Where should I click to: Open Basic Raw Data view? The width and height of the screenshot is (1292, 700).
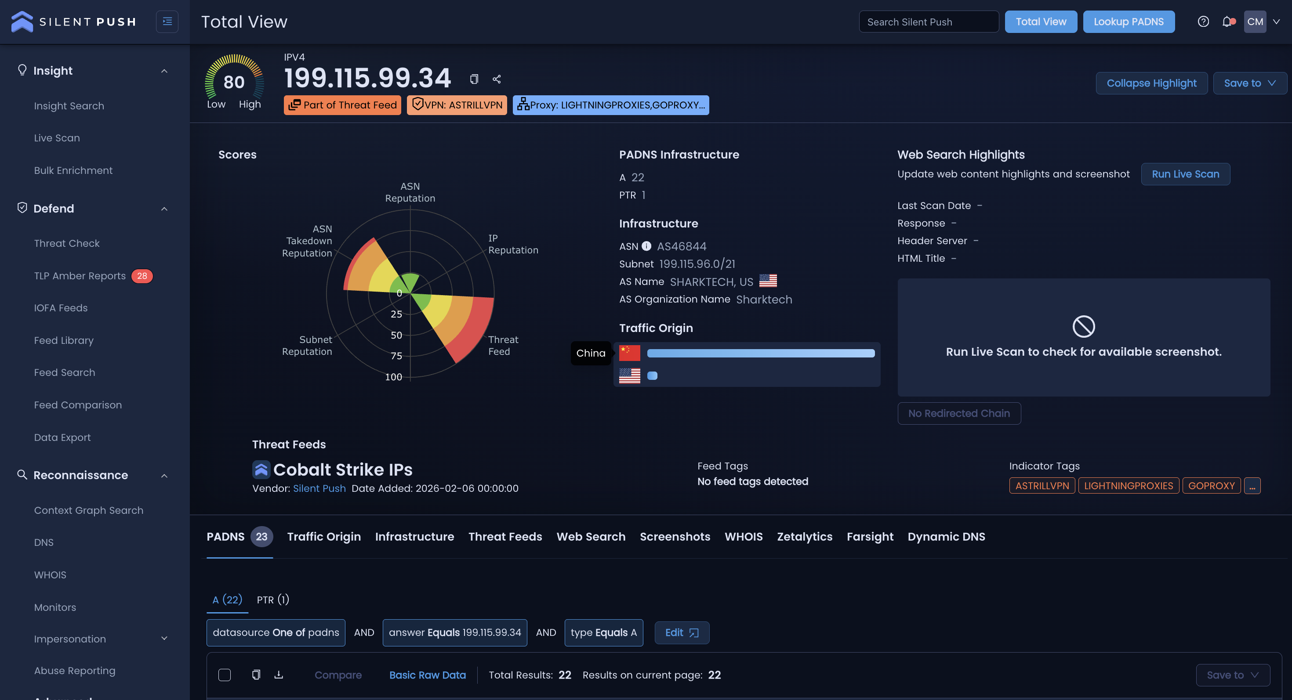(x=427, y=675)
